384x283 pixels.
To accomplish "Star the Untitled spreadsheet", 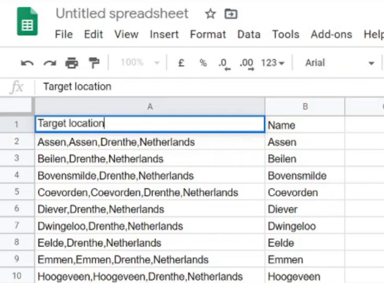I will coord(210,14).
